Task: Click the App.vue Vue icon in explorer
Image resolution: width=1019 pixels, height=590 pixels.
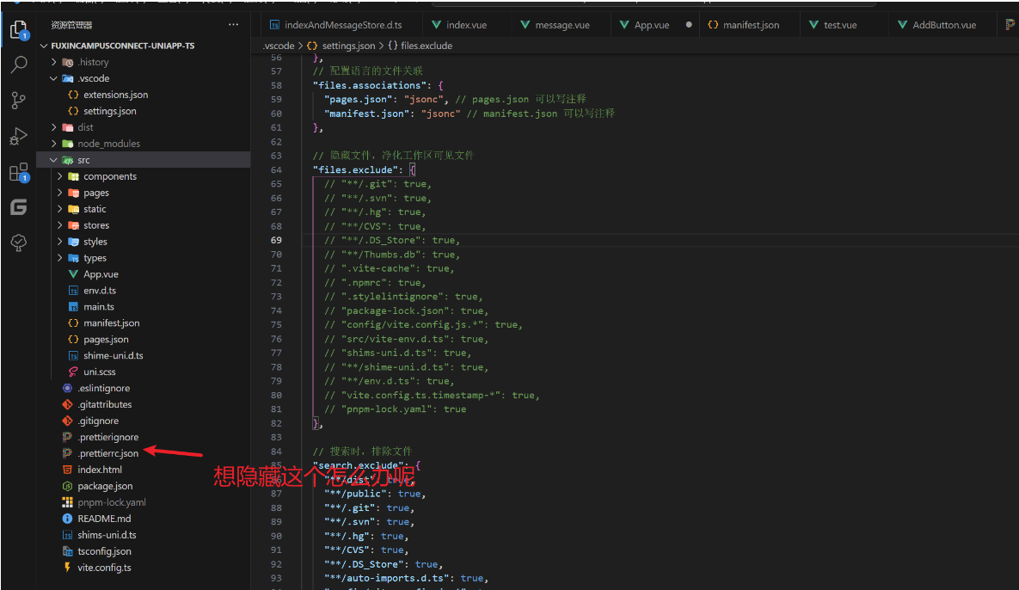Action: coord(73,274)
